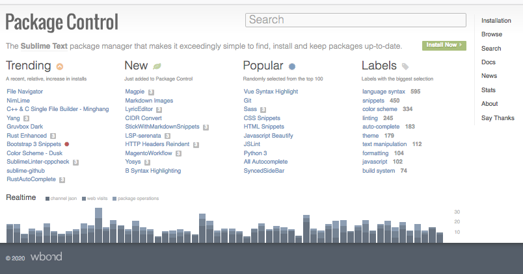Image resolution: width=523 pixels, height=274 pixels.
Task: Click the ST3 badge next to Magpie
Action: click(151, 92)
